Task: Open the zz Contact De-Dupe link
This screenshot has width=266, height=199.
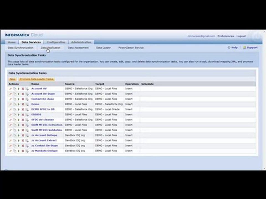Action: click(45, 146)
